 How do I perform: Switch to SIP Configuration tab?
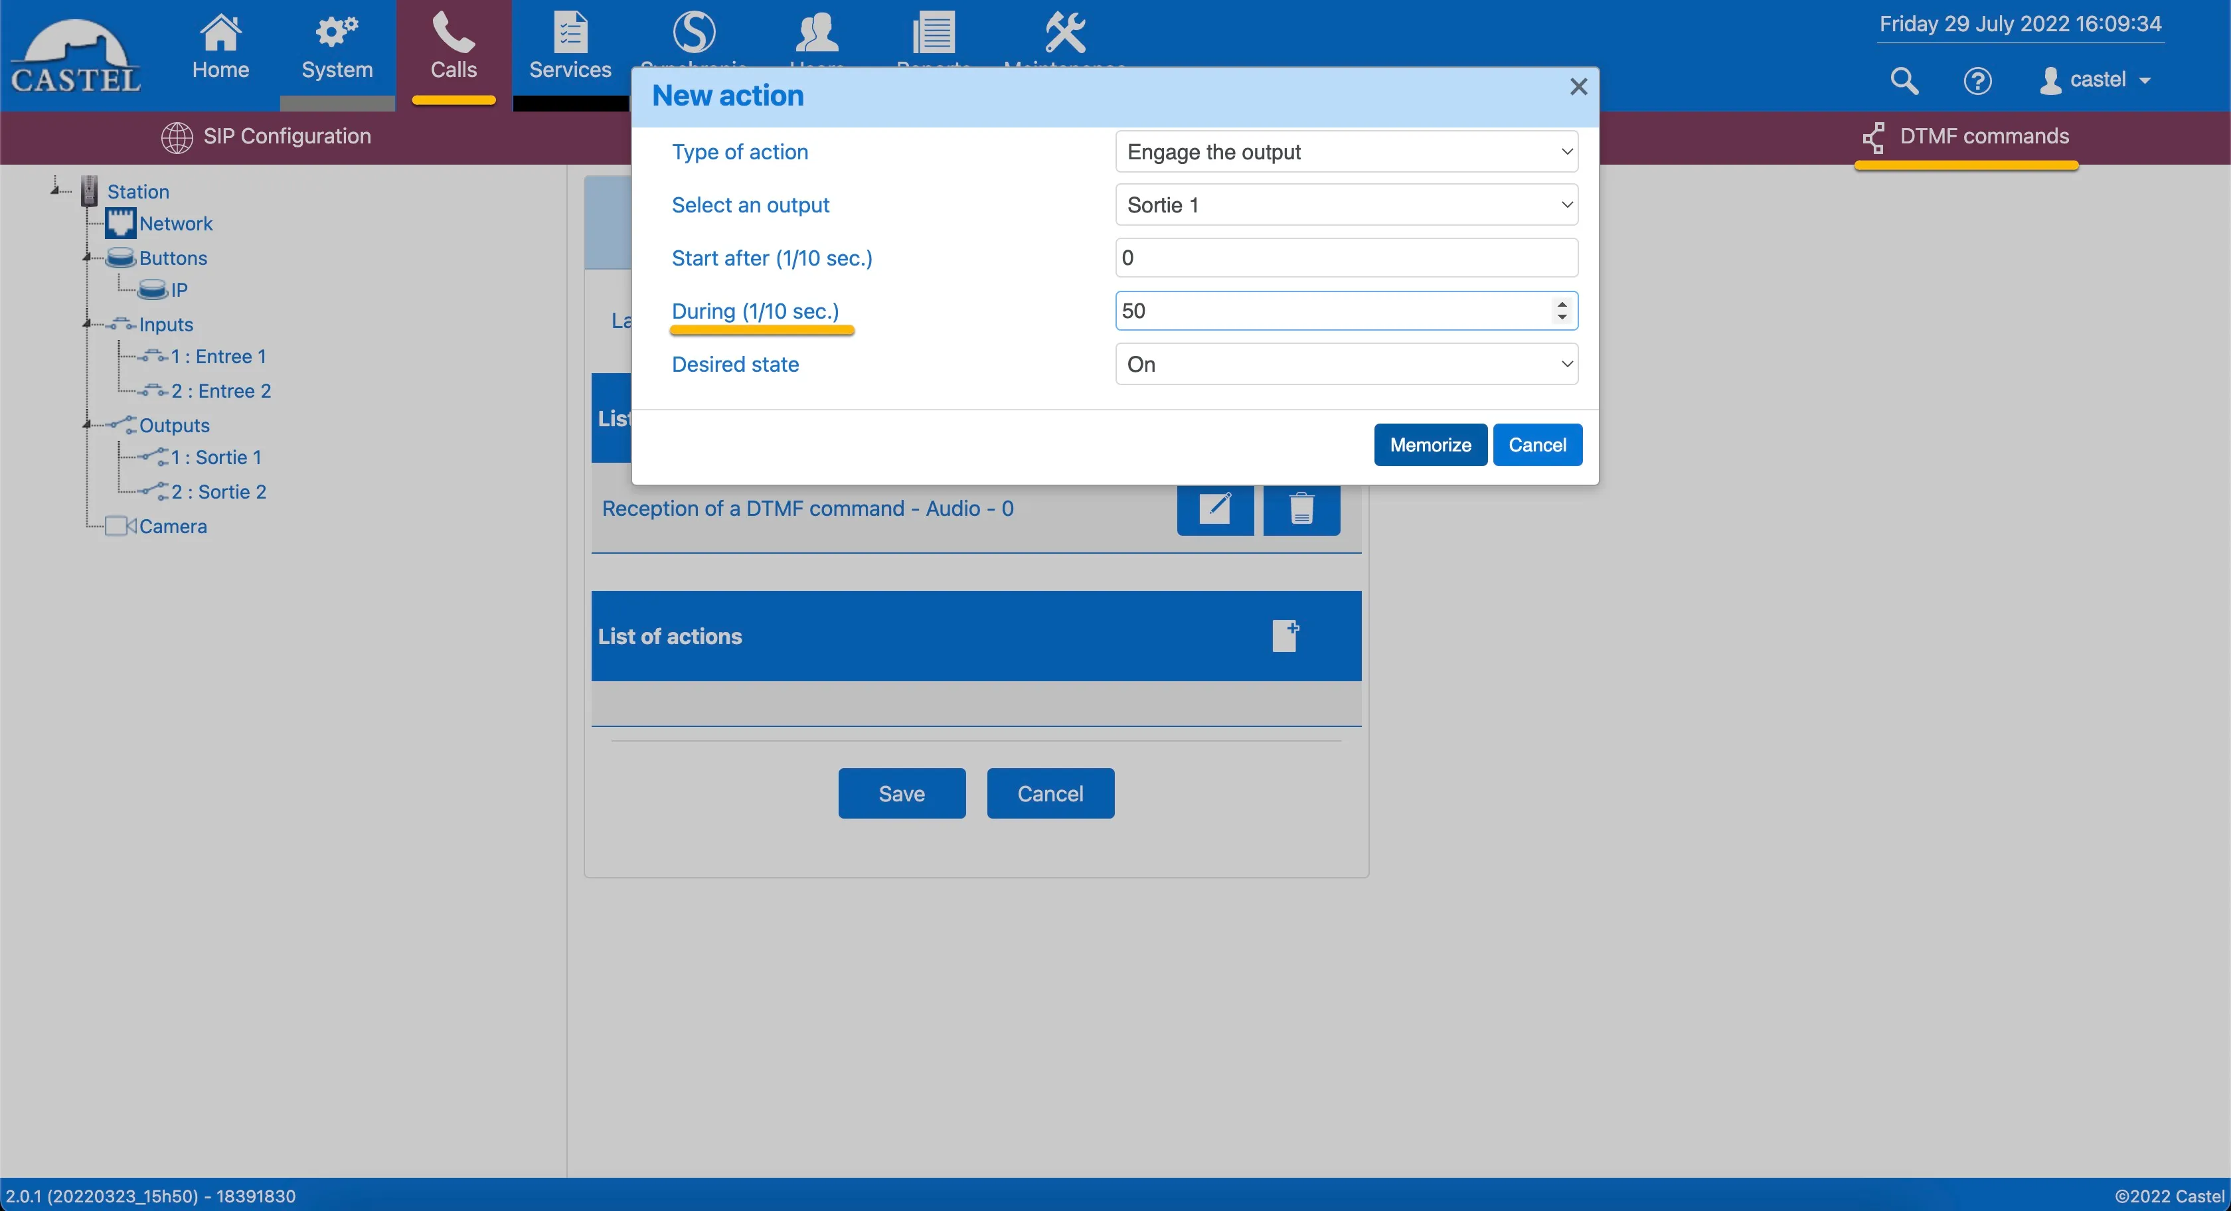(266, 137)
